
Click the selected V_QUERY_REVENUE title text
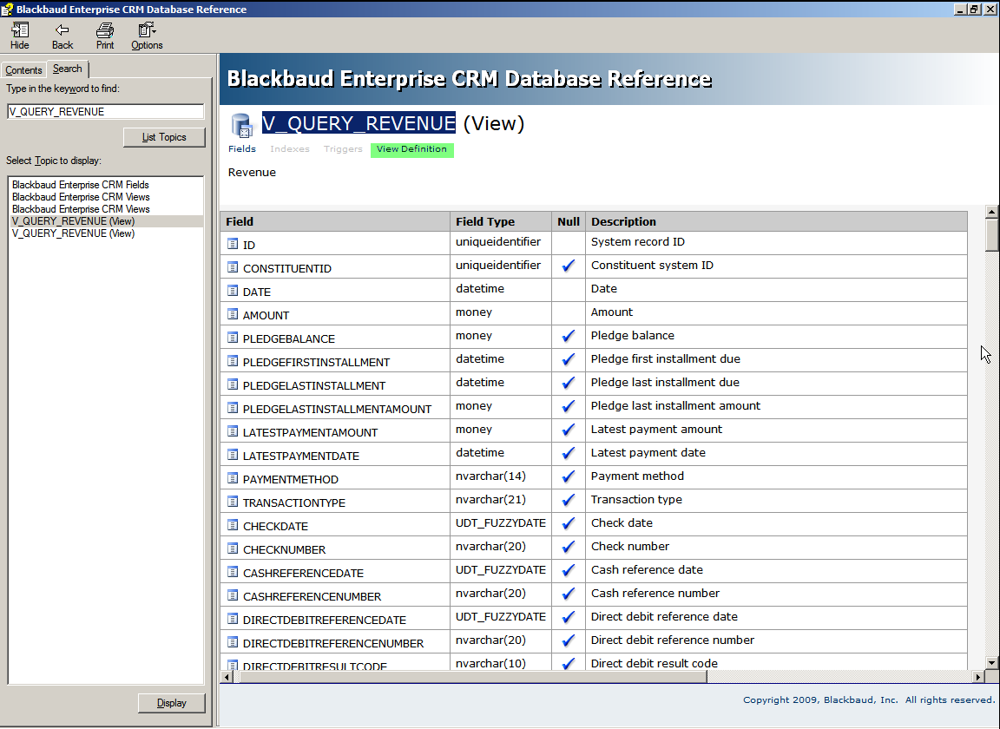359,123
